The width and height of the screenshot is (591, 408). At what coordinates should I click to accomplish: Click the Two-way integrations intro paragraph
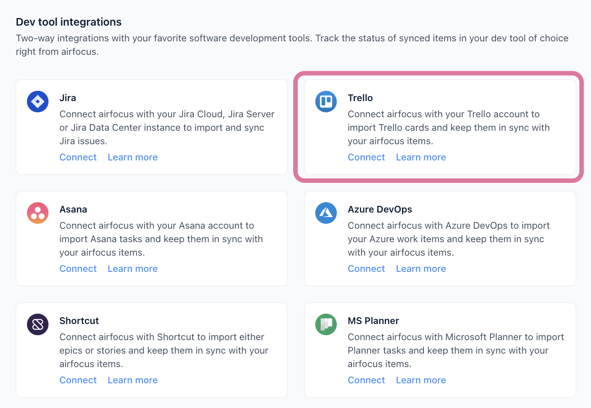[x=292, y=45]
